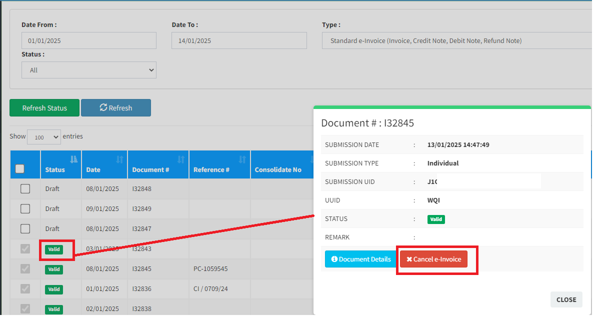This screenshot has height=316, width=595.
Task: Click the Valid badge for document I32843
Action: pyautogui.click(x=54, y=249)
